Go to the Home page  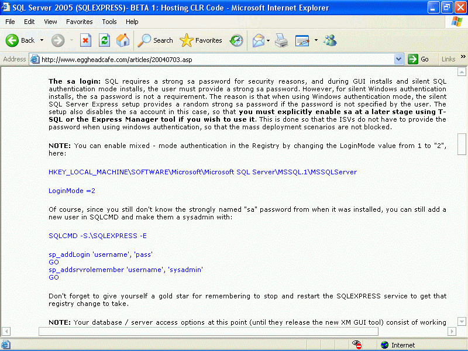123,40
